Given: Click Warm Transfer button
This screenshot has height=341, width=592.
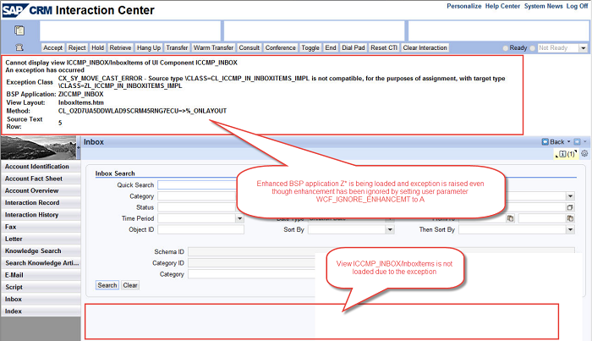Looking at the screenshot, I should click(x=214, y=48).
